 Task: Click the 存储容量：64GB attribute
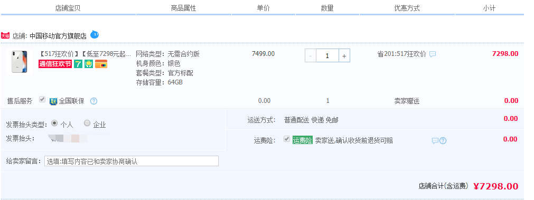(160, 82)
